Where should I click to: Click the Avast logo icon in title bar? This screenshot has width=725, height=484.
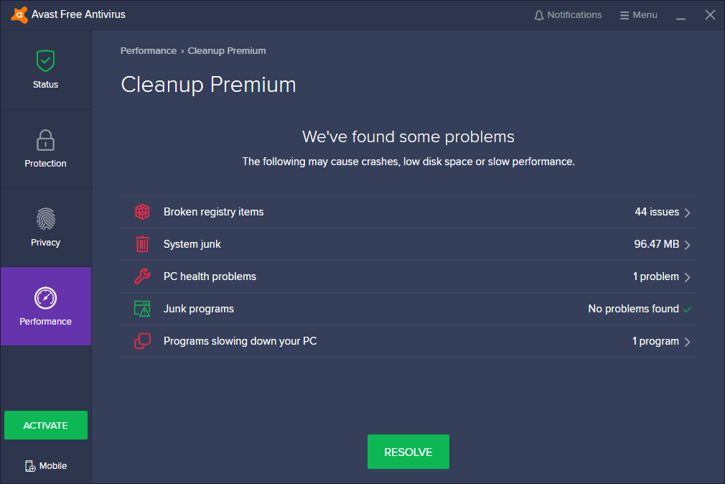(x=19, y=14)
